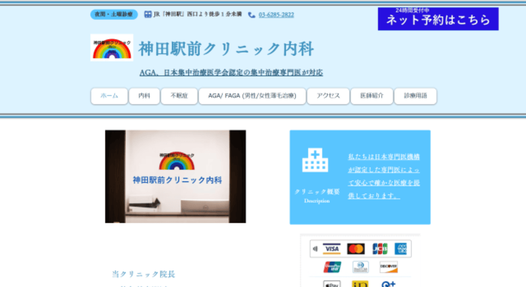Click the Discover card logo
526x287 pixels.
coord(389,267)
